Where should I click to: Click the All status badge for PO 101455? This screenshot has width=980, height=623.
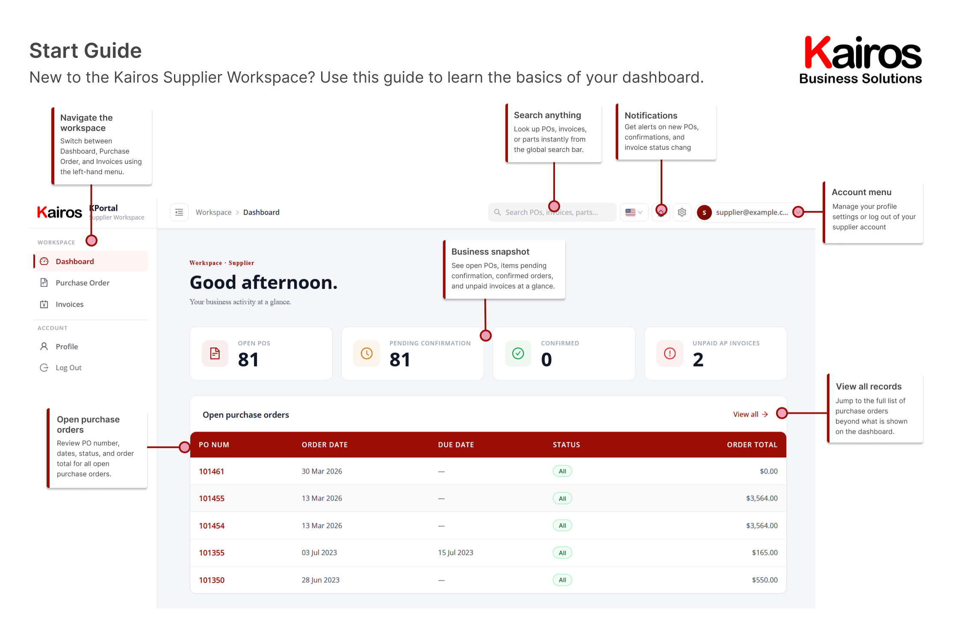[x=562, y=498]
